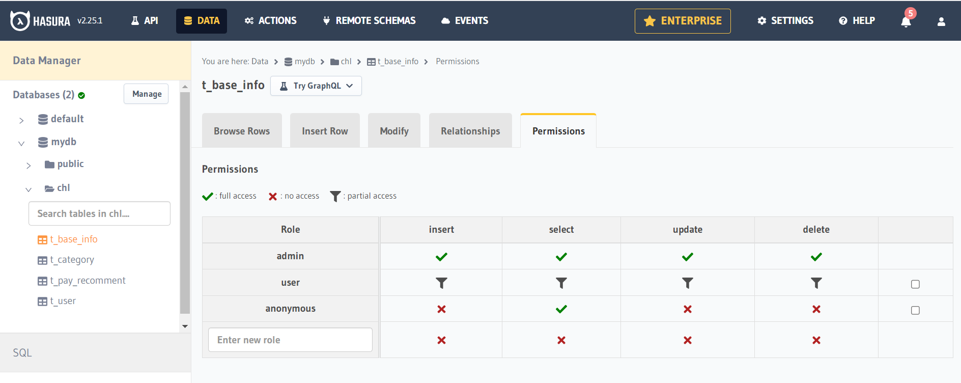Open the Try GraphQL dropdown
The height and width of the screenshot is (383, 961).
click(x=316, y=86)
